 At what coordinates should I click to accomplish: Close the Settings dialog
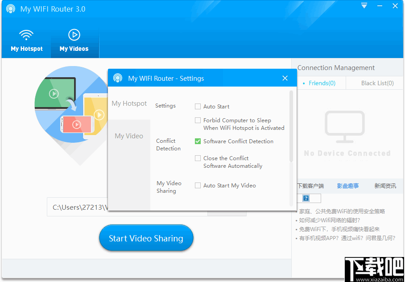coord(285,78)
